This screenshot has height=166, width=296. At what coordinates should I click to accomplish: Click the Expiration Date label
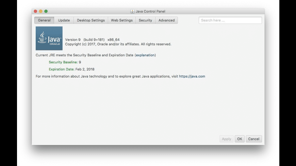(x=61, y=69)
